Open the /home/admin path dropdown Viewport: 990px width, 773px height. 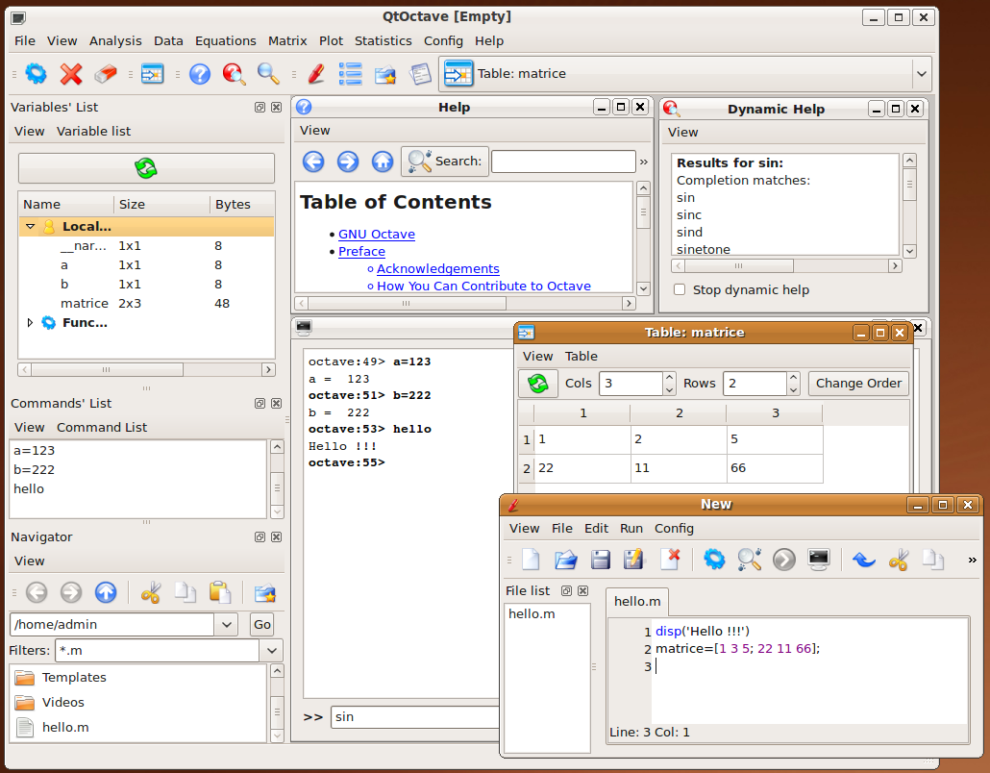[226, 625]
